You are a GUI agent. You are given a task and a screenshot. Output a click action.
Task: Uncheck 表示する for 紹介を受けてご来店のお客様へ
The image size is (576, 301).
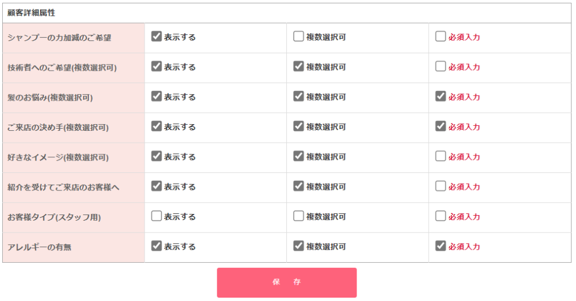(156, 186)
